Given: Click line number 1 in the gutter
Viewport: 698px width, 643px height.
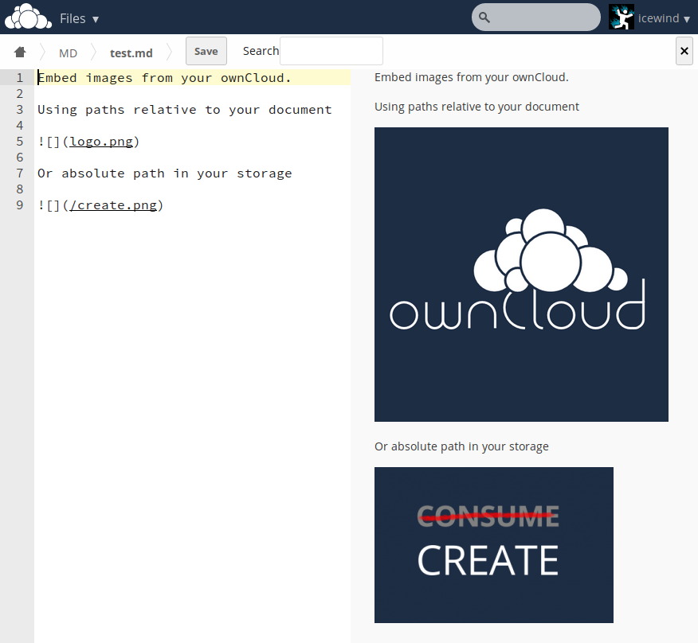Looking at the screenshot, I should (x=20, y=78).
